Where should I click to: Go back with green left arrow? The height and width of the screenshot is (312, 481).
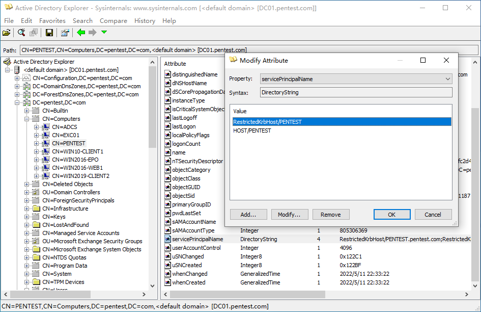[81, 32]
